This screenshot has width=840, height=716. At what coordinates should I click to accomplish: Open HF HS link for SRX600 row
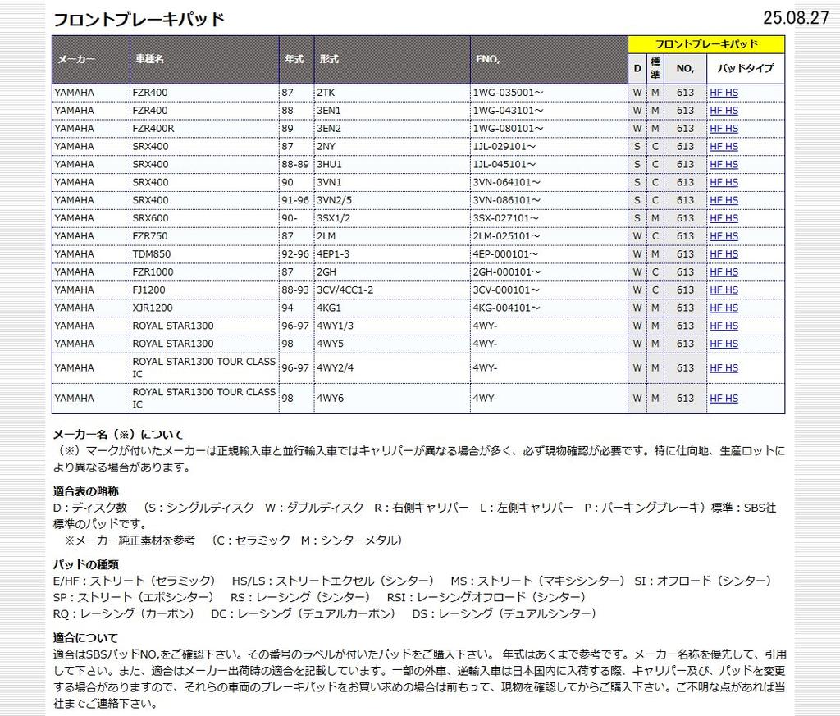[x=724, y=218]
